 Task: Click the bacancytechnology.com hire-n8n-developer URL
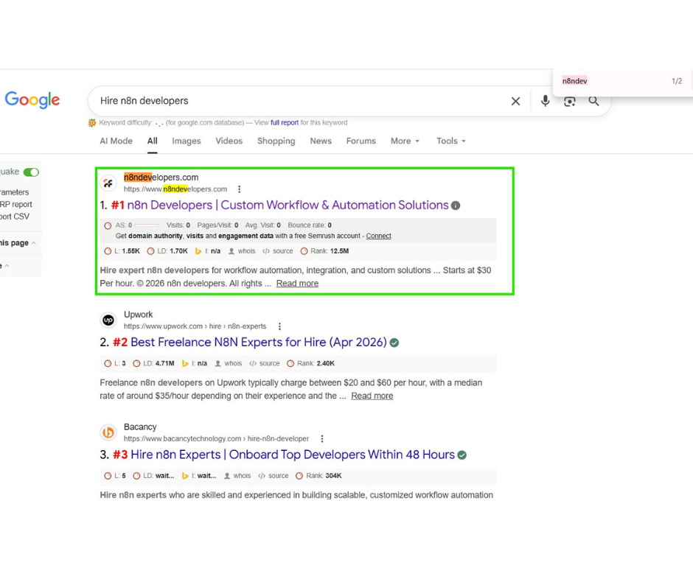[216, 438]
